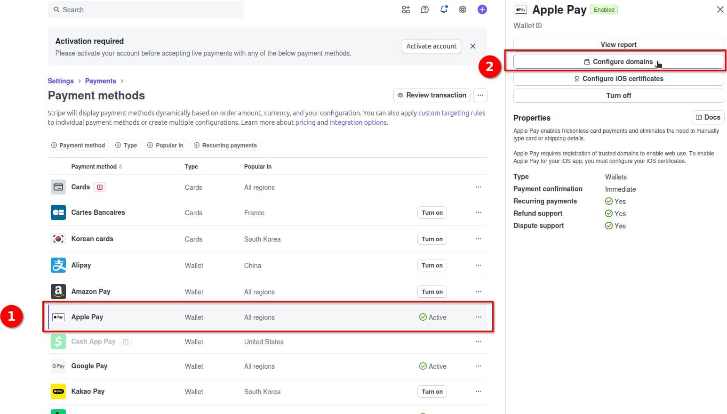Open the Docs button in Properties
The width and height of the screenshot is (727, 414).
[708, 117]
